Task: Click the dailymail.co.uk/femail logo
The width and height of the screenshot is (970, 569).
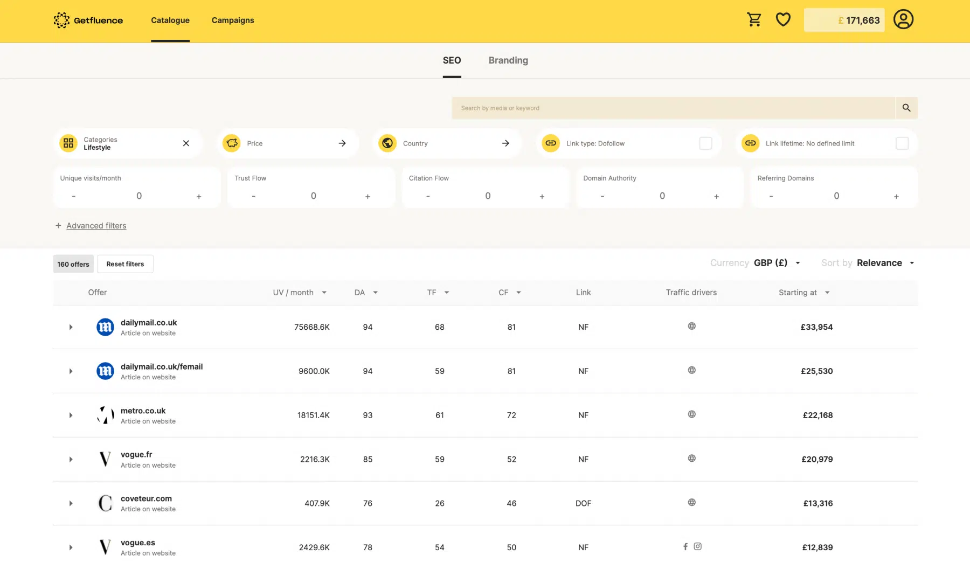Action: (105, 371)
